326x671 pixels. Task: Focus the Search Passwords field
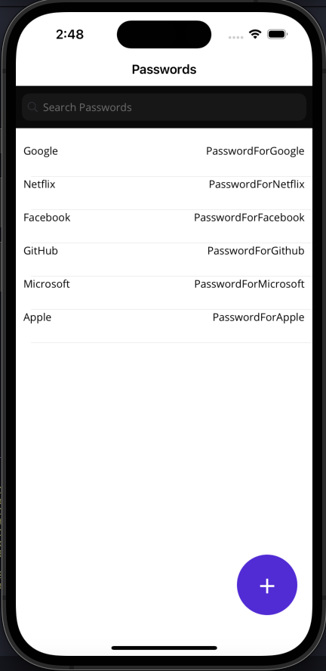click(x=164, y=107)
